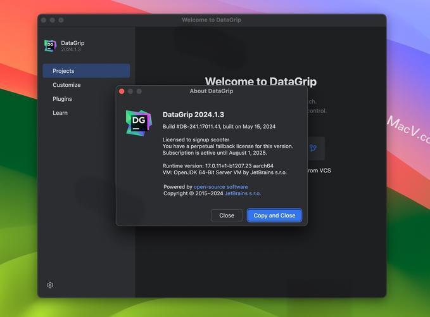Viewport: 430px width, 317px height.
Task: Open the Plugins section
Action: pyautogui.click(x=62, y=99)
